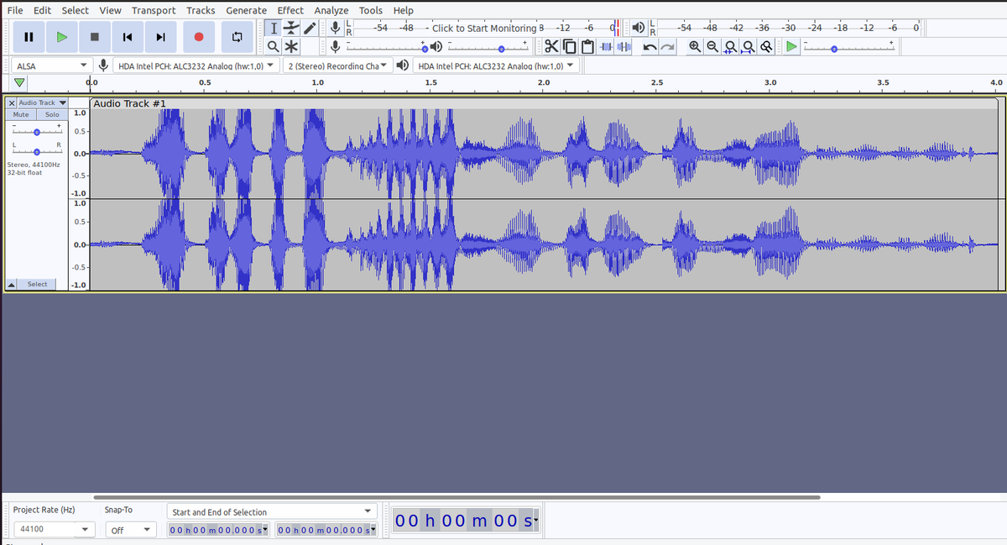Click the Pause transport button

pyautogui.click(x=29, y=37)
